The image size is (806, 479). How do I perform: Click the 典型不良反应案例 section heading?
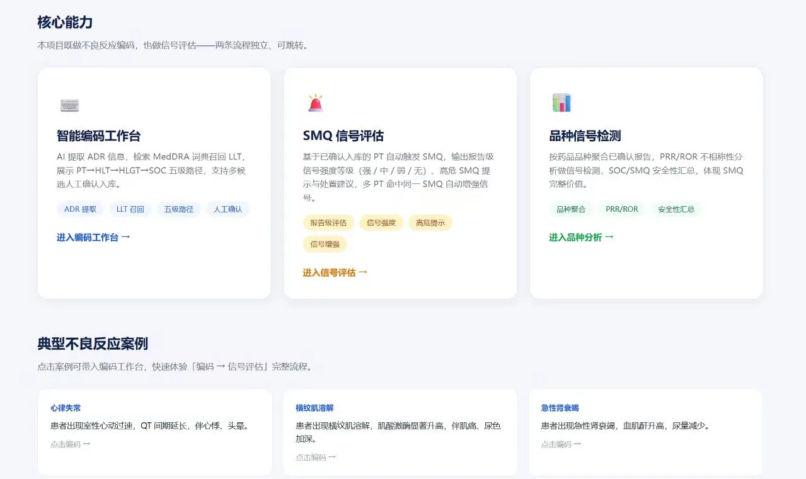point(93,343)
